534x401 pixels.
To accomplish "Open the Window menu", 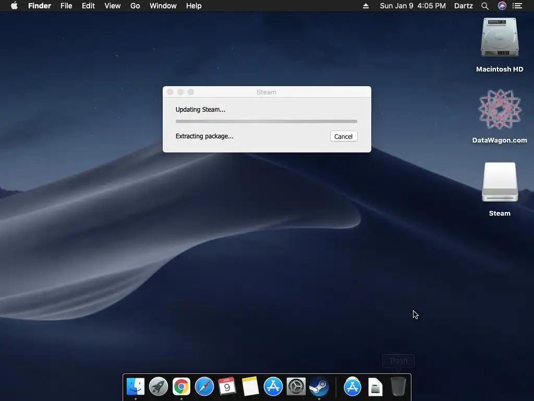I will pyautogui.click(x=163, y=6).
